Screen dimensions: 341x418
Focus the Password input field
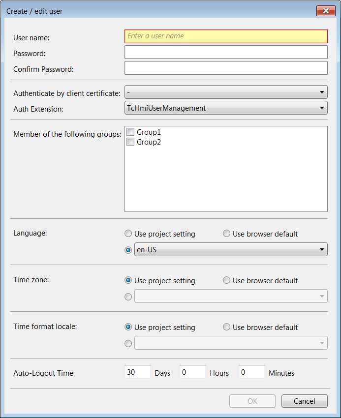(x=226, y=52)
